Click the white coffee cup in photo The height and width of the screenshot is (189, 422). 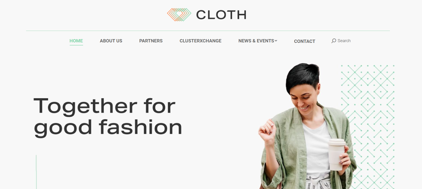(336, 154)
